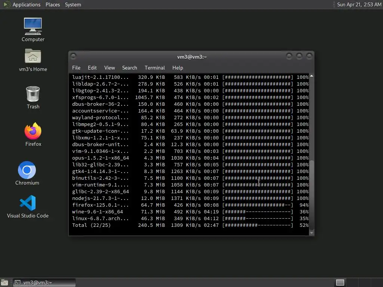Click the text libldap-2.6.7-2-...
The image size is (383, 287).
click(100, 84)
